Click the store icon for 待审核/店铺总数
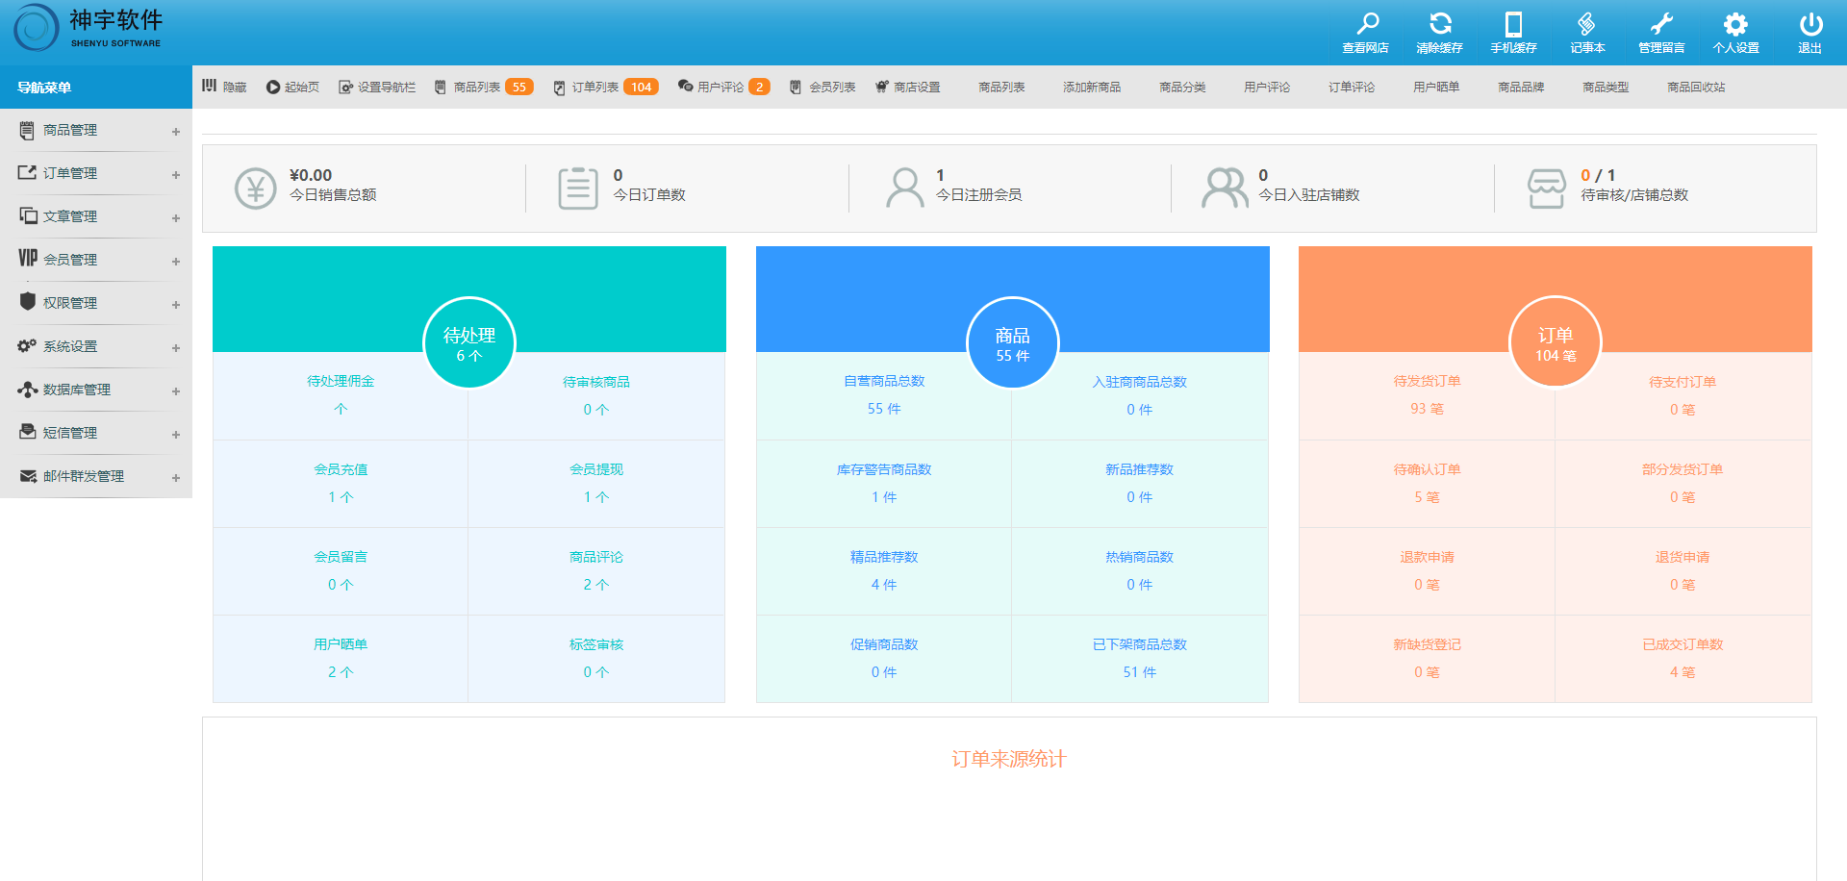Viewport: 1847px width, 881px height. 1547,189
